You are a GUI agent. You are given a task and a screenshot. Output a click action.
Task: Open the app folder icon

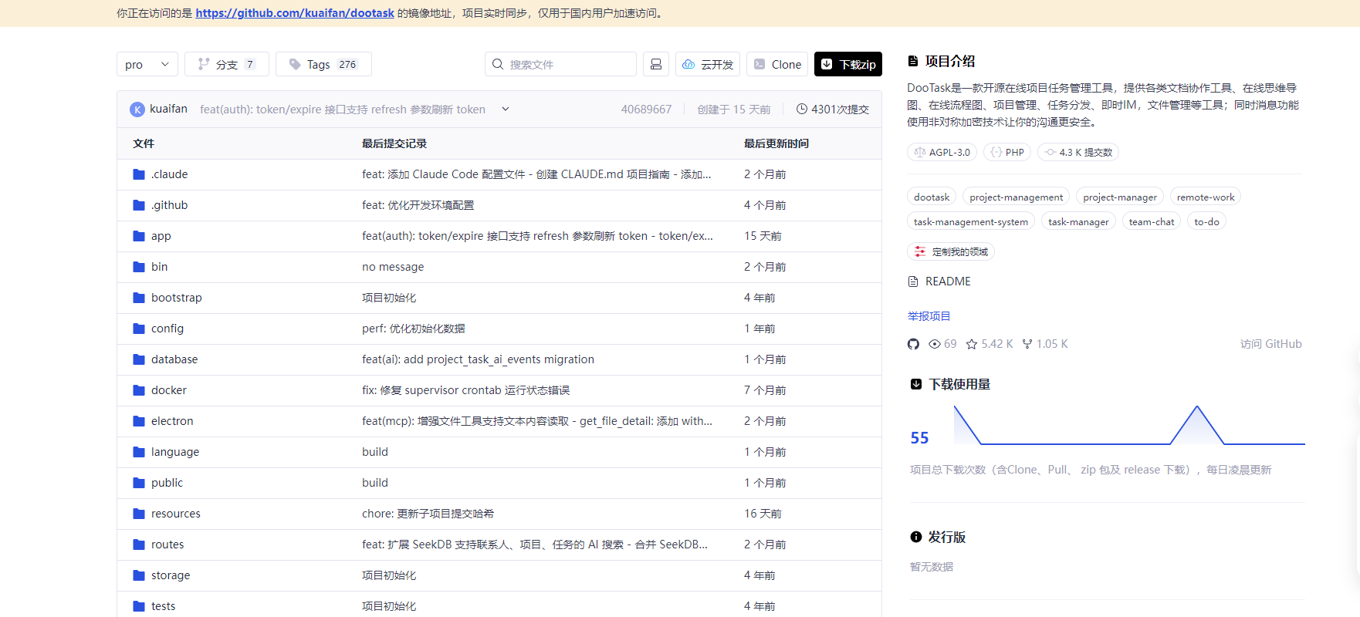[x=139, y=236]
